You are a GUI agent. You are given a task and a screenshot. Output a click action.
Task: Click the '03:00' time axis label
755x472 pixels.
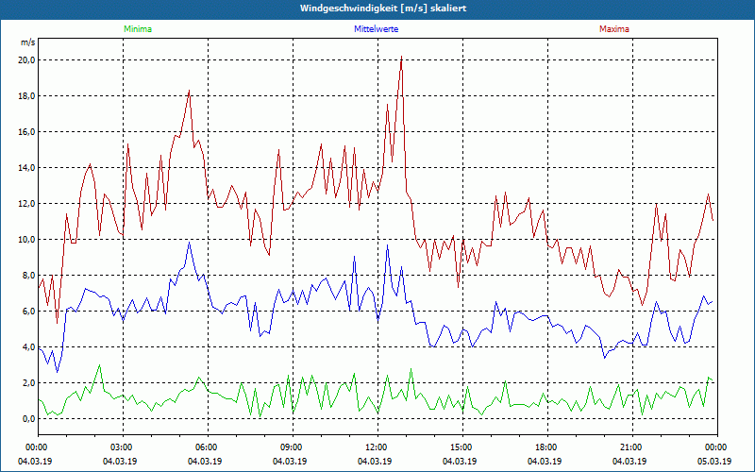pos(120,447)
